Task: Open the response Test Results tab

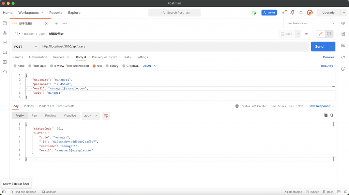Action: coord(66,106)
